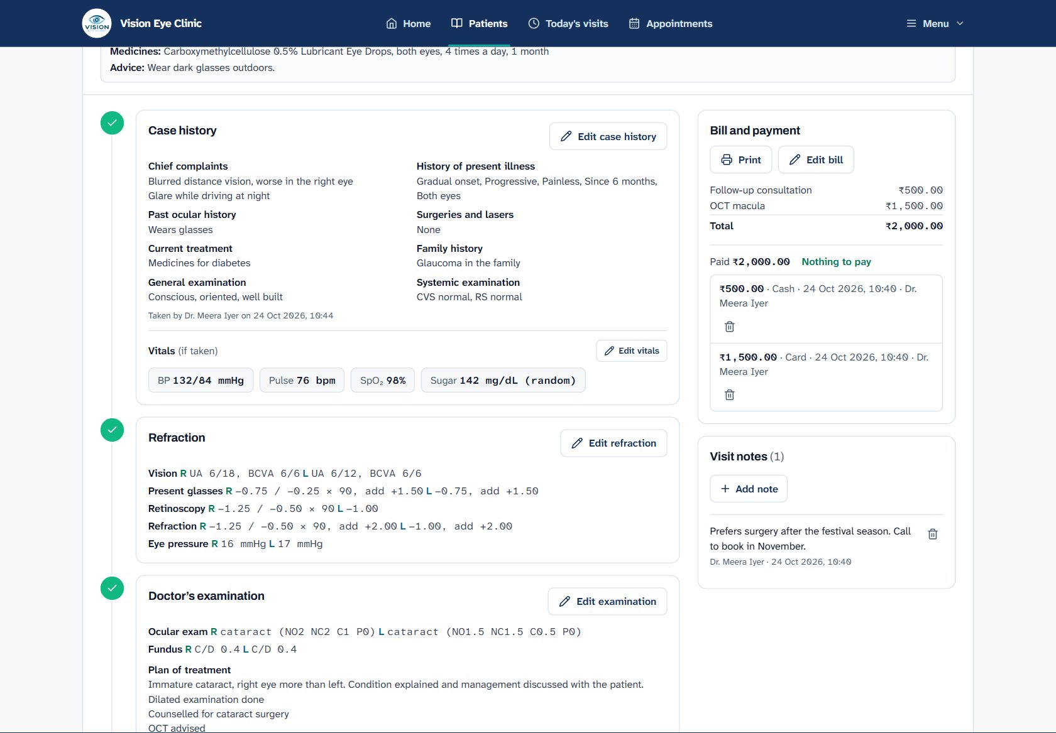Click 'Nothing to pay' status text
The height and width of the screenshot is (733, 1056).
click(836, 262)
